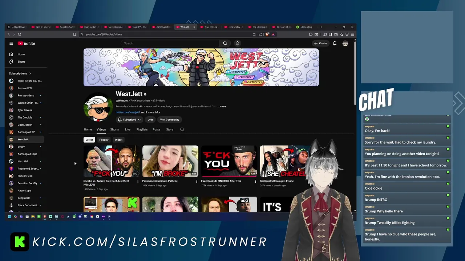The width and height of the screenshot is (465, 261).
Task: Open The Crucible in subscriptions
Action: [25, 117]
